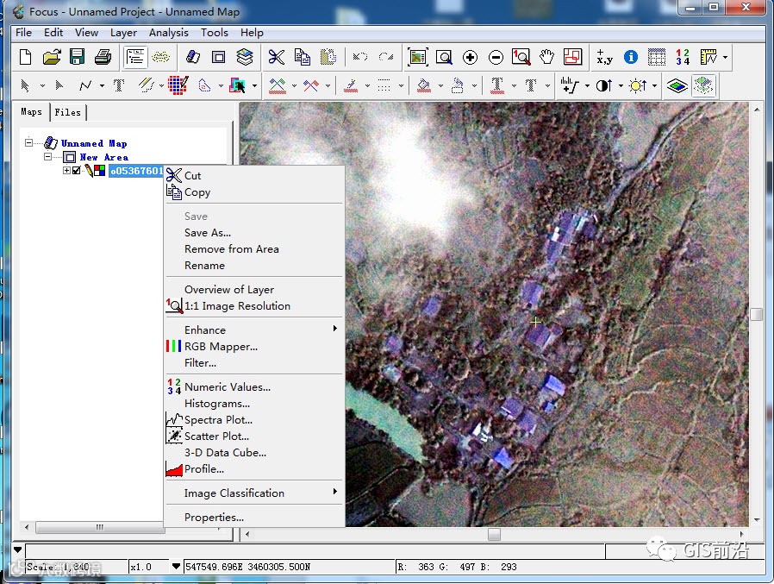Choose RGB Mapper from context menu

coord(221,347)
